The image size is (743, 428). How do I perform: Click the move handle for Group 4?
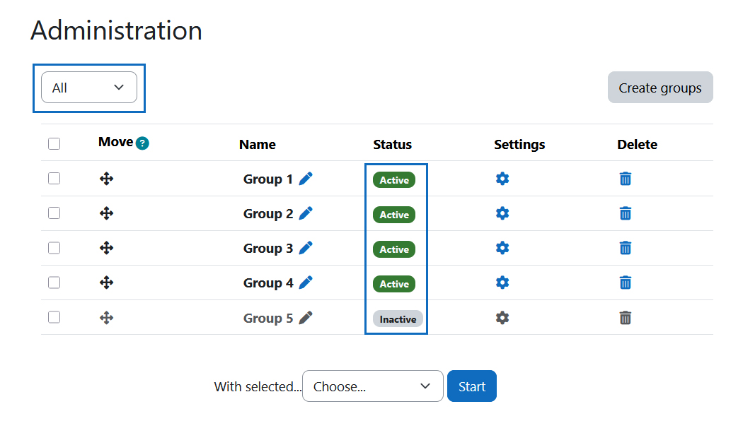coord(106,283)
